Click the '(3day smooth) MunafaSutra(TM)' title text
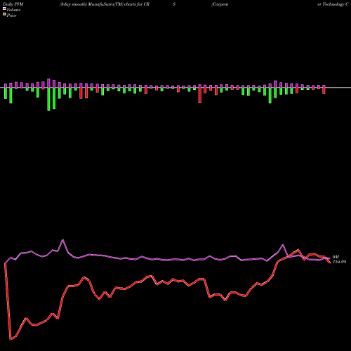Viewport: 351px width, 351px height. coord(91,4)
